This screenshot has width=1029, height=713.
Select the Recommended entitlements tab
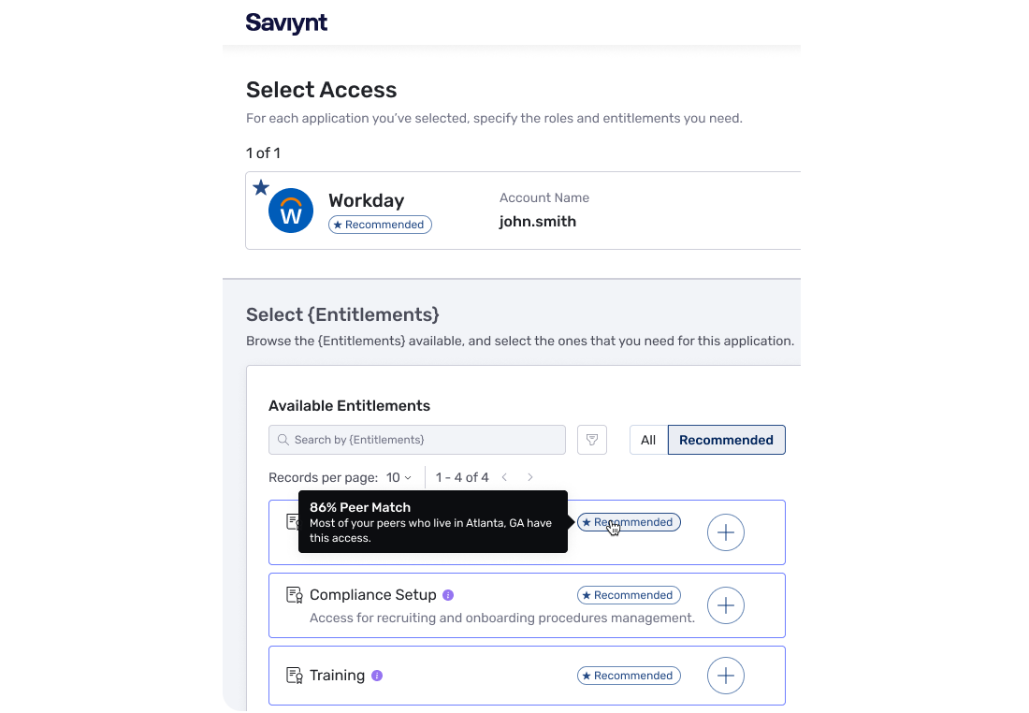726,440
